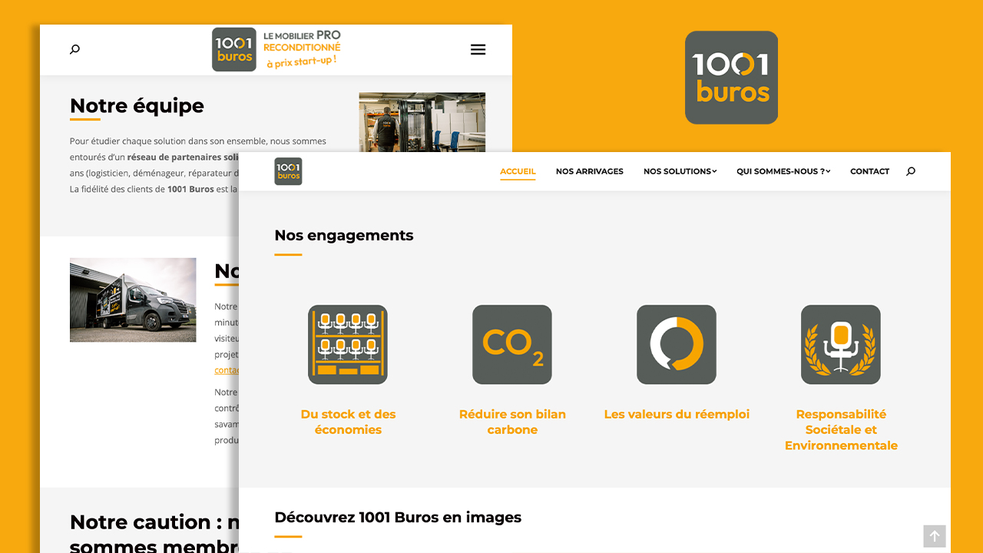Click the search icon in the mobile header

pyautogui.click(x=74, y=50)
